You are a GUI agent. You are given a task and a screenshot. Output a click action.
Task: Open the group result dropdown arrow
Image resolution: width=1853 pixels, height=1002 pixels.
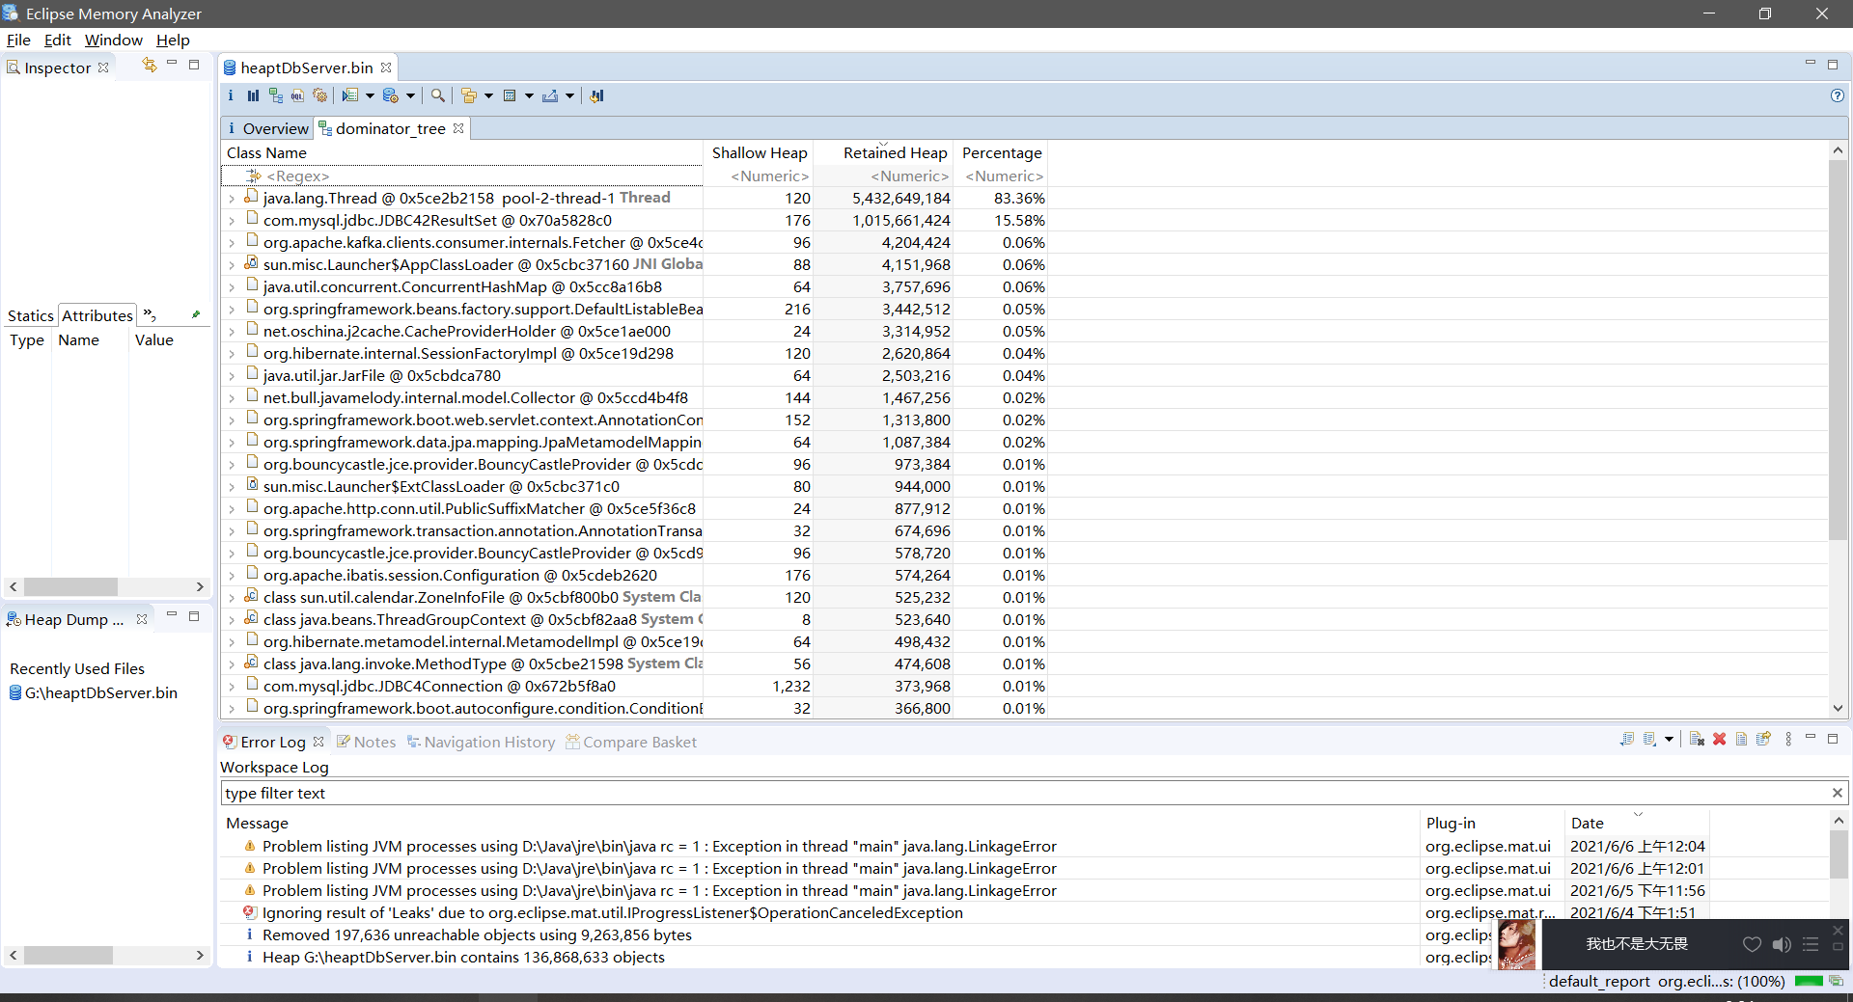coord(488,95)
